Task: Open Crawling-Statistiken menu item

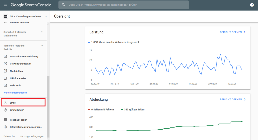Action: [20, 64]
